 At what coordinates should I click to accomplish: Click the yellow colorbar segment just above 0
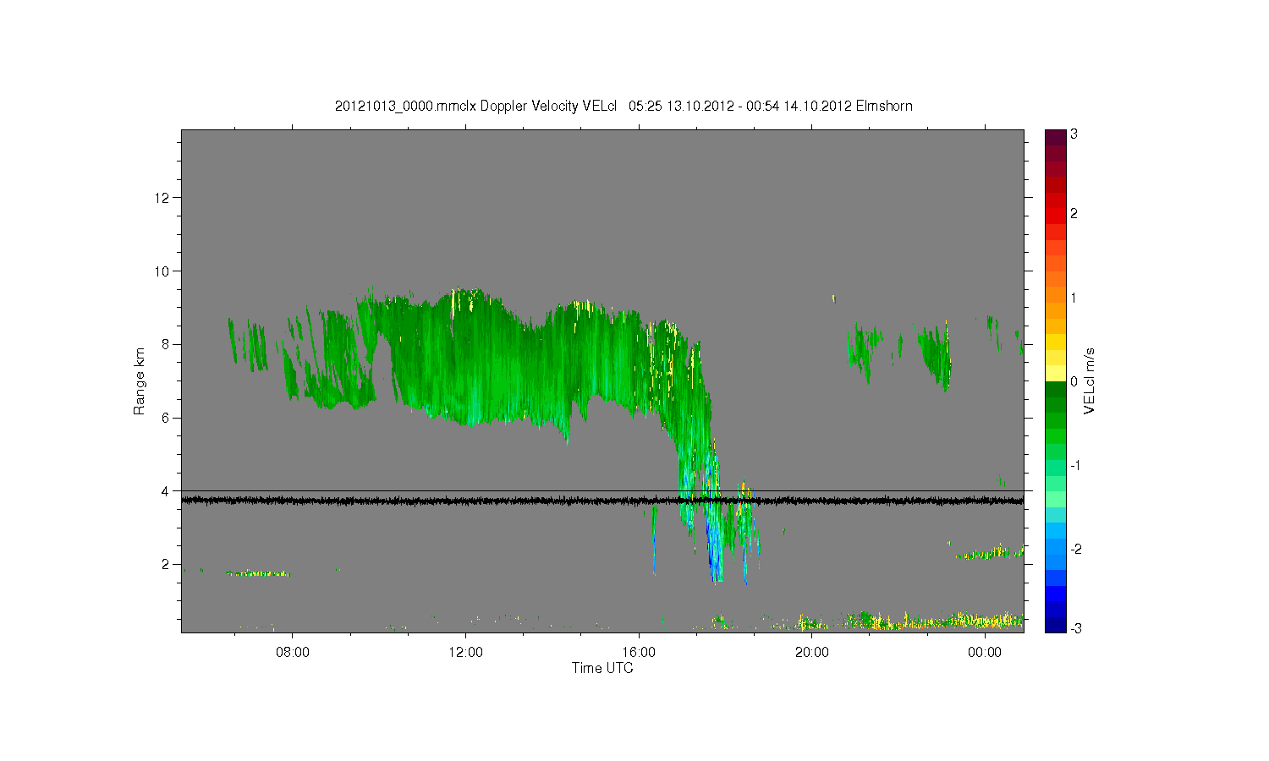coord(1055,373)
